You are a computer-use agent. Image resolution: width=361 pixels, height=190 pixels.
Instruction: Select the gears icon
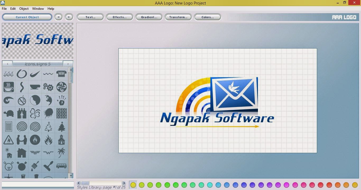tap(48, 87)
